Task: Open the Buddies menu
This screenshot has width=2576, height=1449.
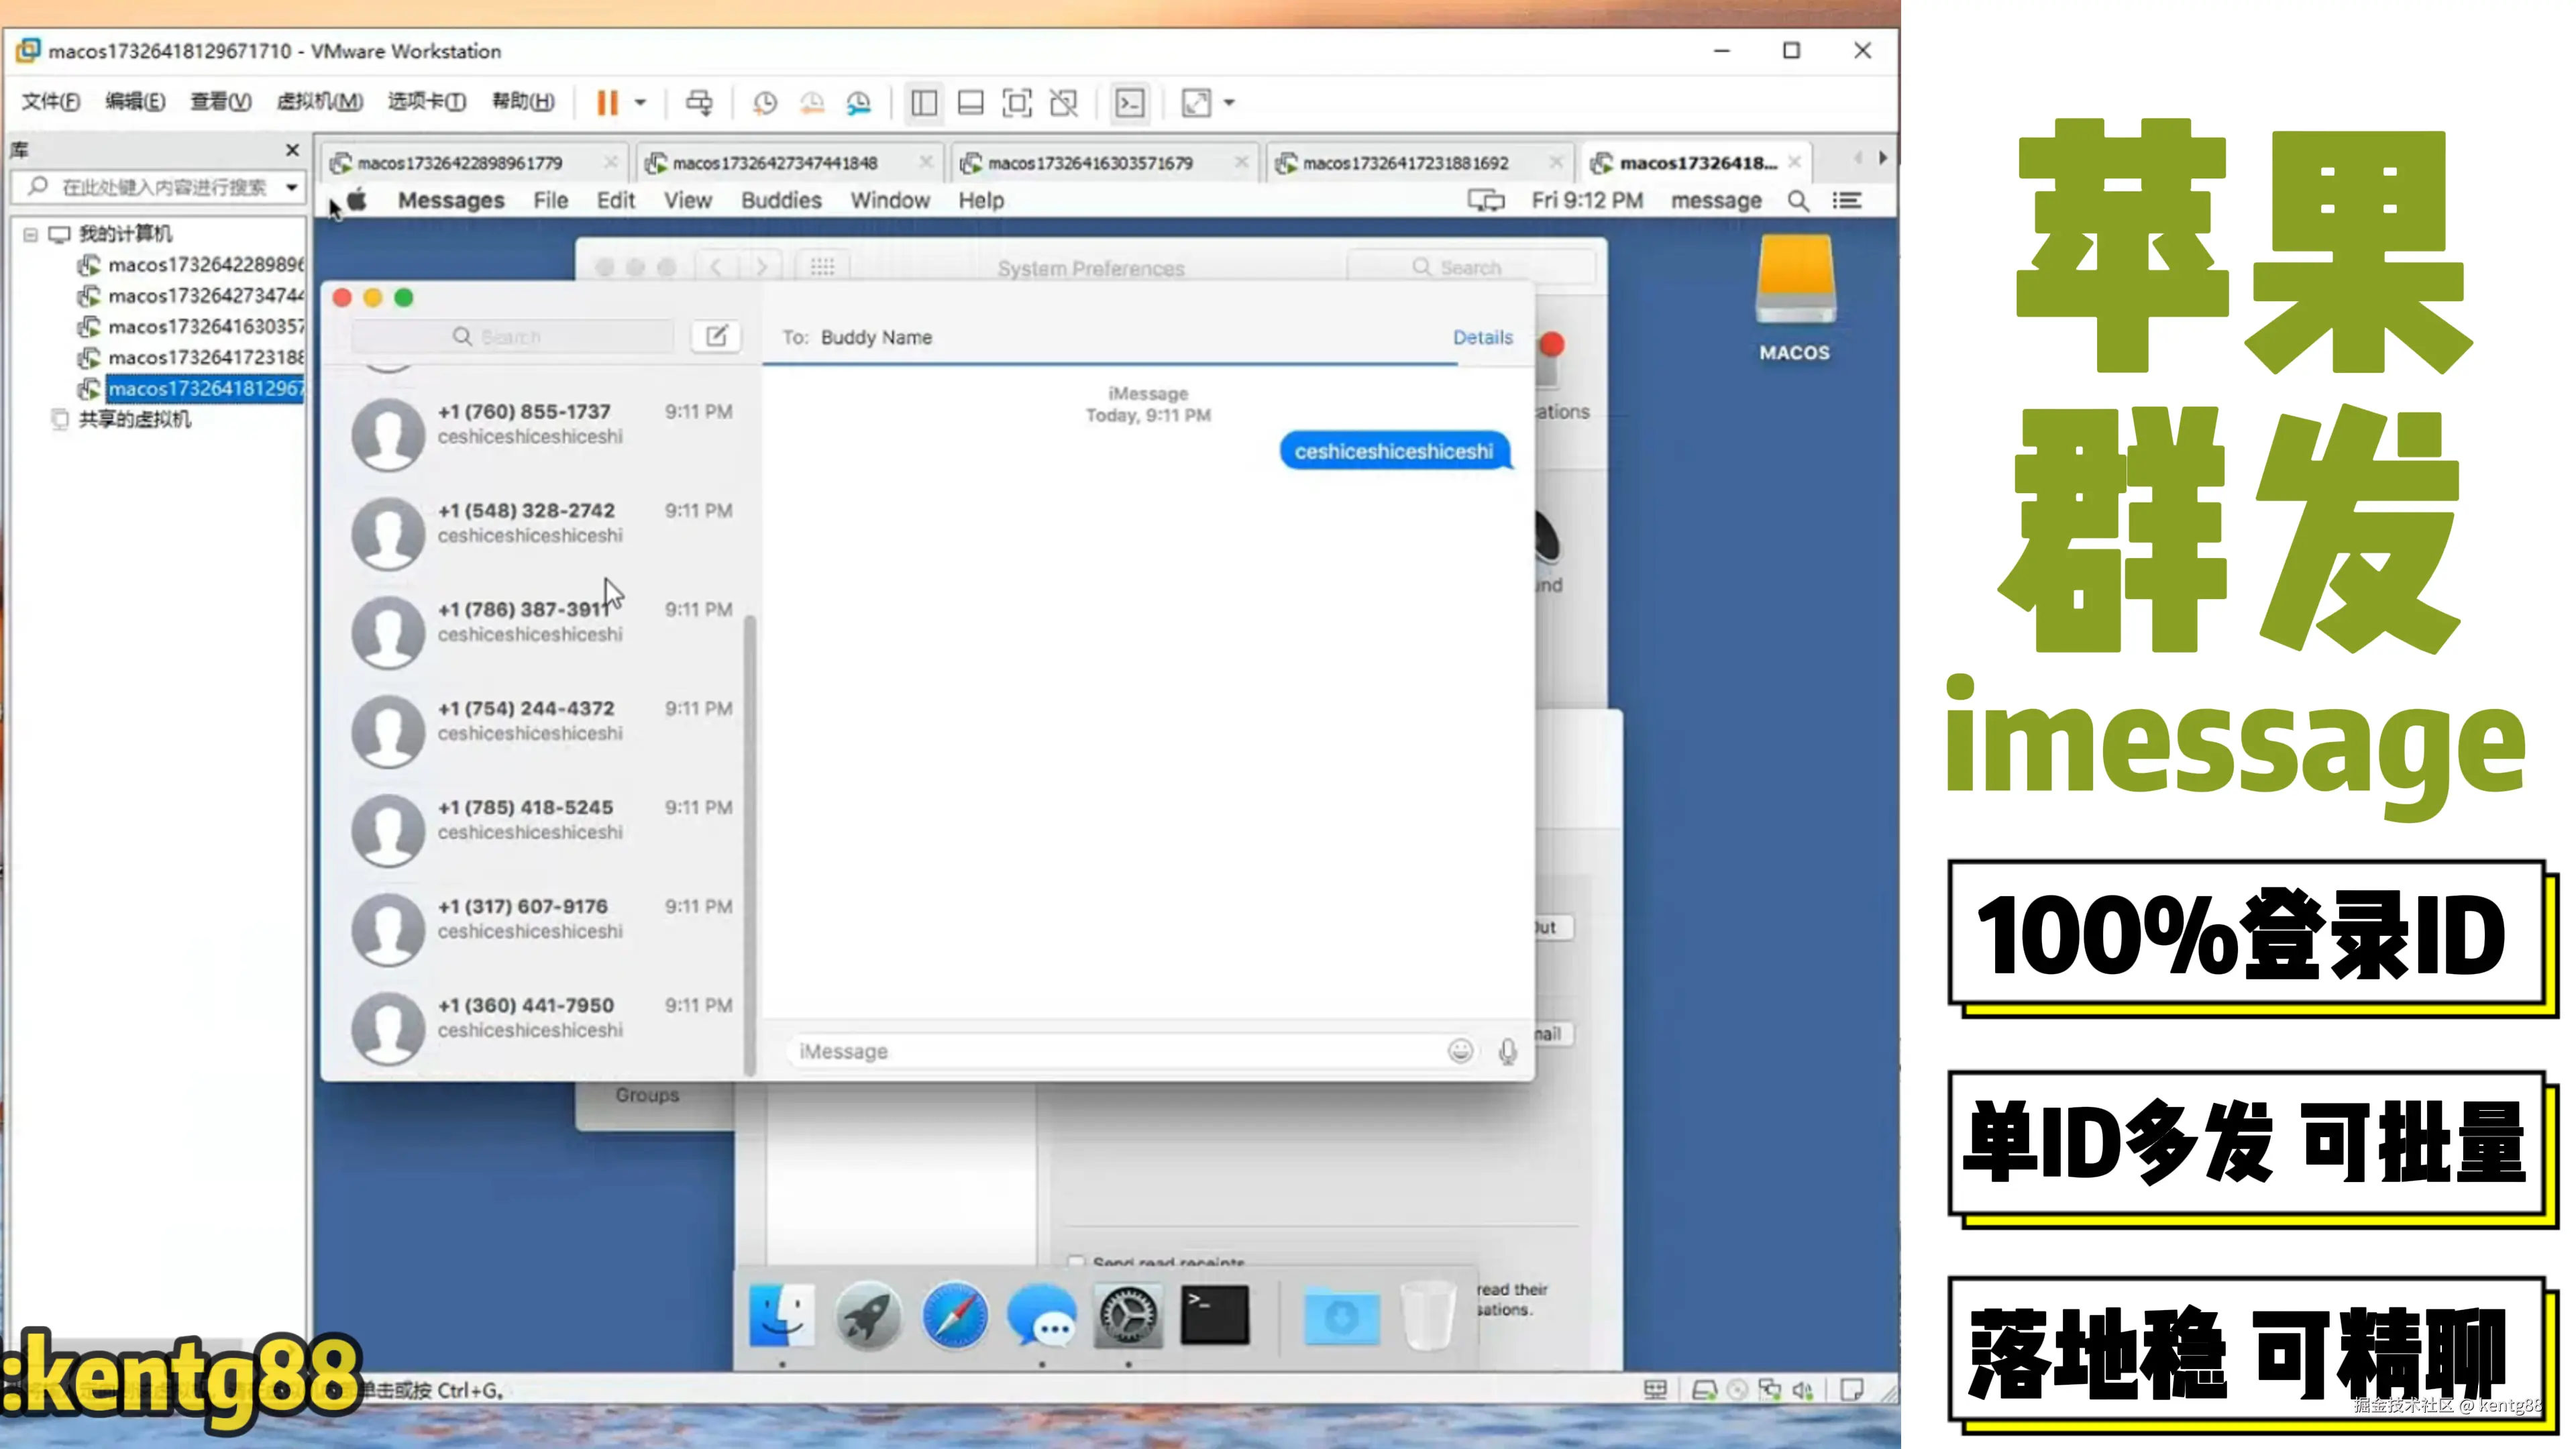Action: coord(781,201)
